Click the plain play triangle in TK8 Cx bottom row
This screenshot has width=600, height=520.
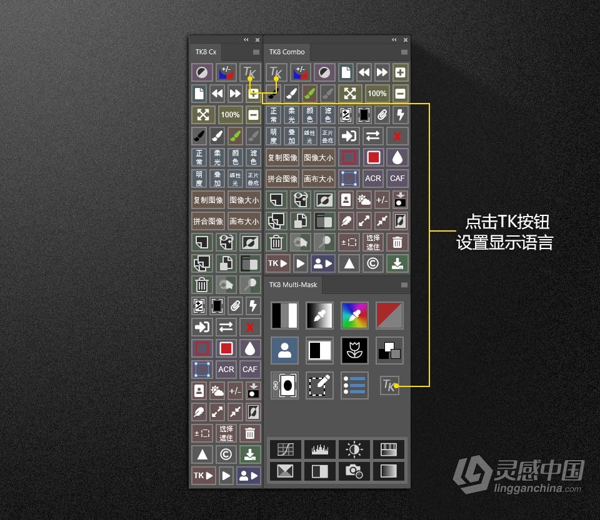(226, 476)
